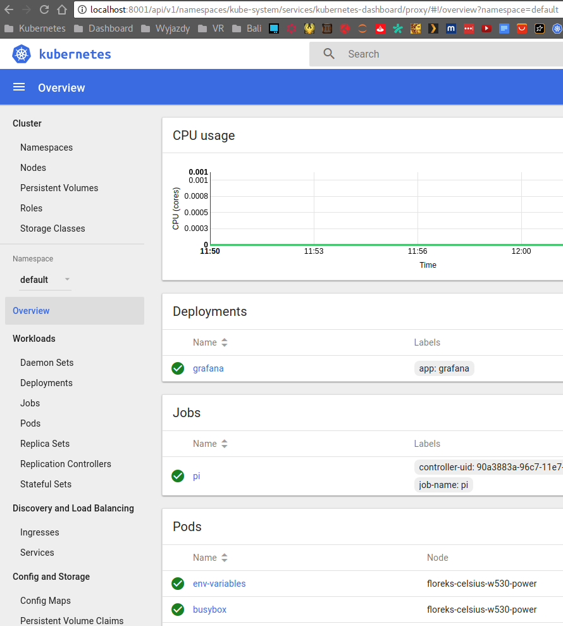563x626 pixels.
Task: Open Persistent Volume Claims
Action: point(72,621)
